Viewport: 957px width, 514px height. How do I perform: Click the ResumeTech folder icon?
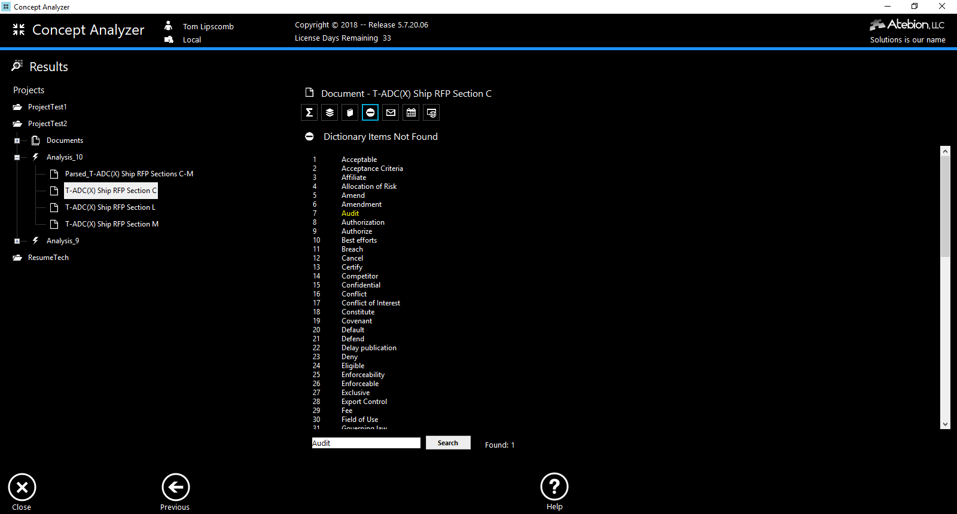[x=17, y=258]
